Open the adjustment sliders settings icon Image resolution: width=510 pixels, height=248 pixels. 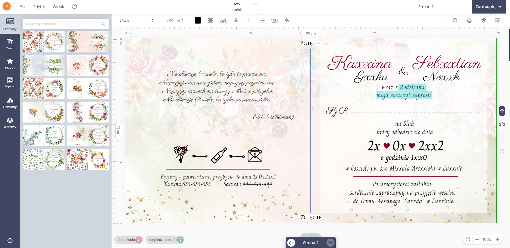click(x=497, y=20)
